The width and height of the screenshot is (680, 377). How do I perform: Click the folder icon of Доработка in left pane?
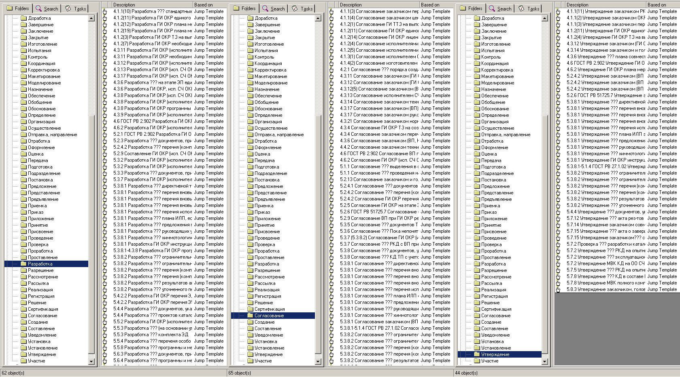[23, 18]
